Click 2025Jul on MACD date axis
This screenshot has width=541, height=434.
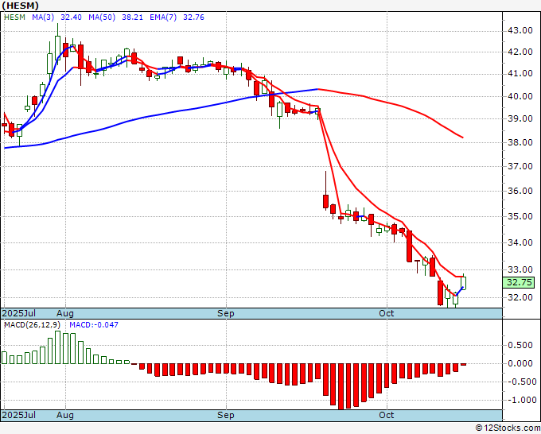coord(18,415)
